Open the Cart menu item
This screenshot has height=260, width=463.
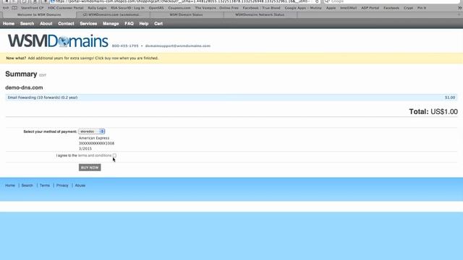coord(158,24)
